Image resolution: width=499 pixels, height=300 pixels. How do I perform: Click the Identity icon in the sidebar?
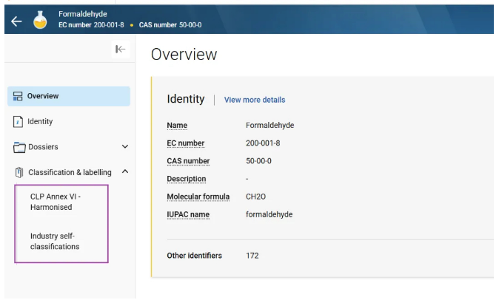tap(18, 122)
